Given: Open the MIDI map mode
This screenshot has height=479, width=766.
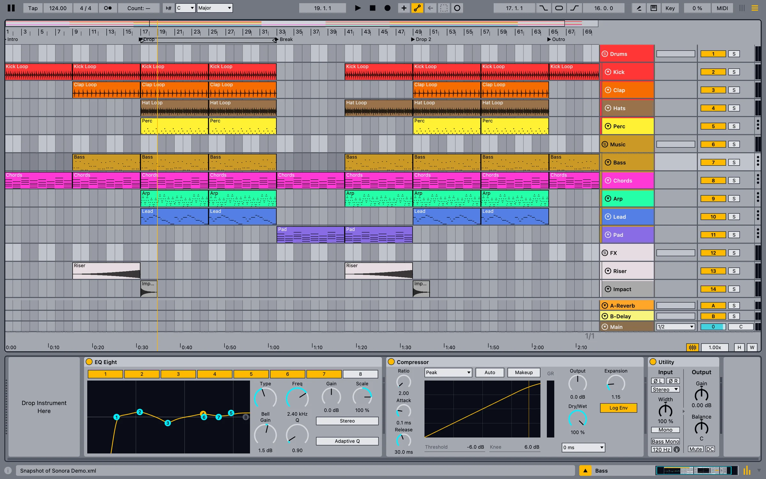Looking at the screenshot, I should [722, 8].
